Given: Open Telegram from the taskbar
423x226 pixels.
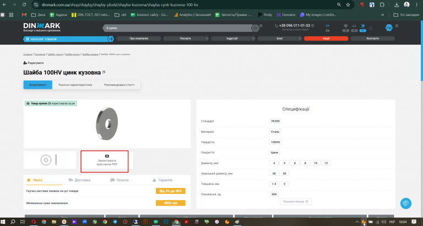Looking at the screenshot, I should [x=115, y=222].
